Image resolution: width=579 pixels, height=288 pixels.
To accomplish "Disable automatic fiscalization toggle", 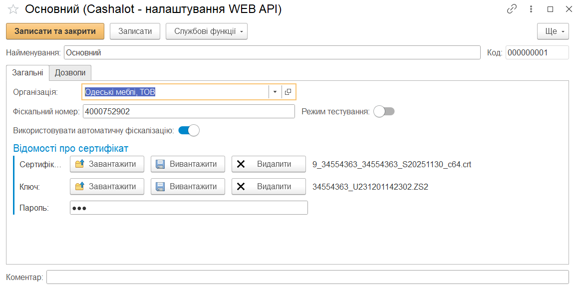I will pyautogui.click(x=189, y=131).
